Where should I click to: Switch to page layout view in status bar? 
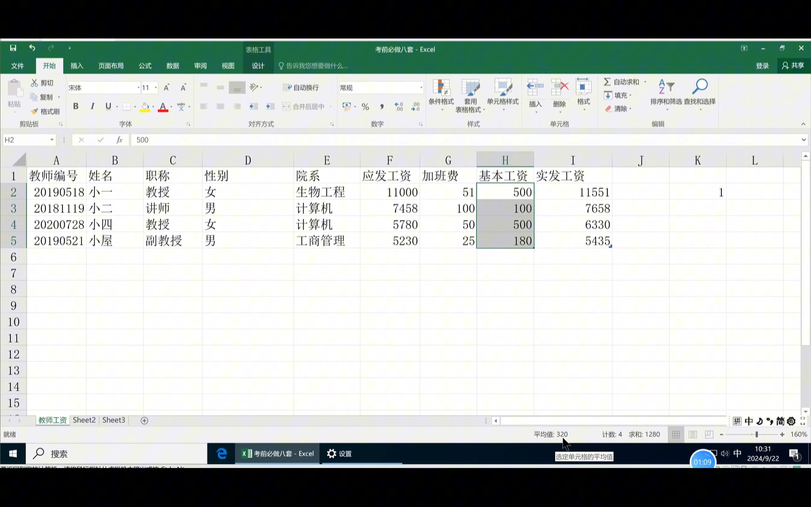tap(693, 435)
